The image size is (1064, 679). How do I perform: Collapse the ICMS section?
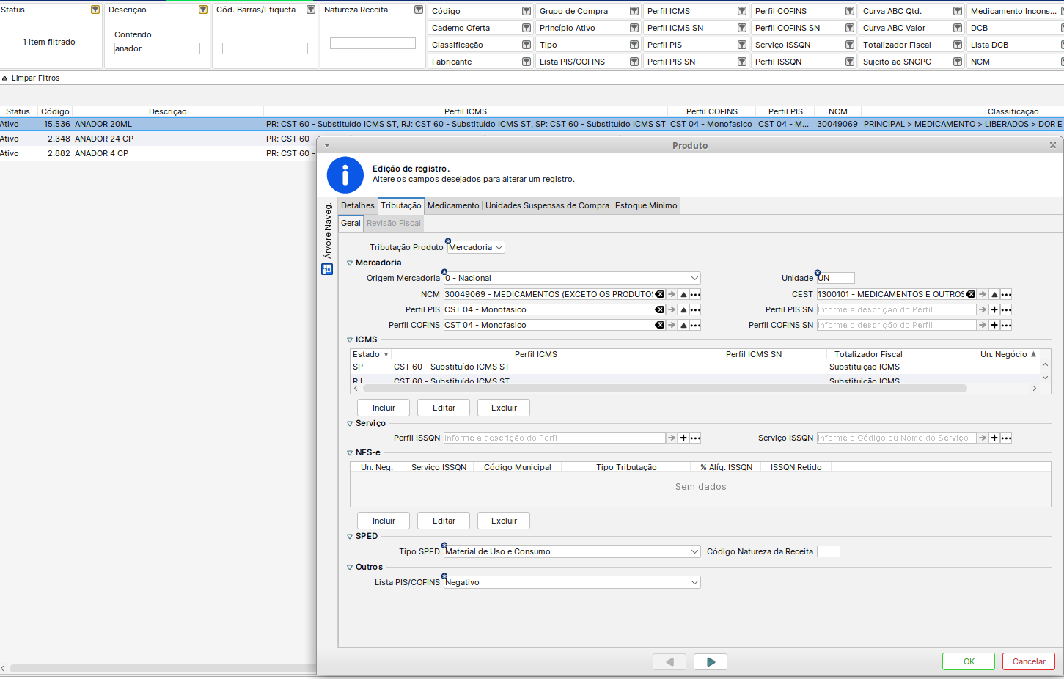pyautogui.click(x=350, y=339)
